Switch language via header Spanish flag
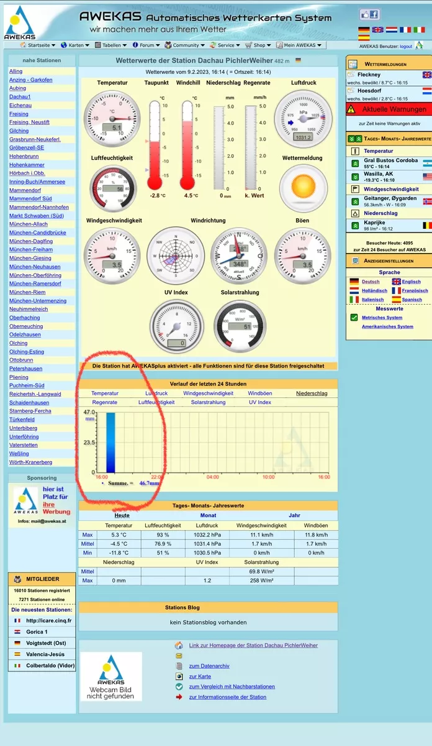 click(x=364, y=38)
